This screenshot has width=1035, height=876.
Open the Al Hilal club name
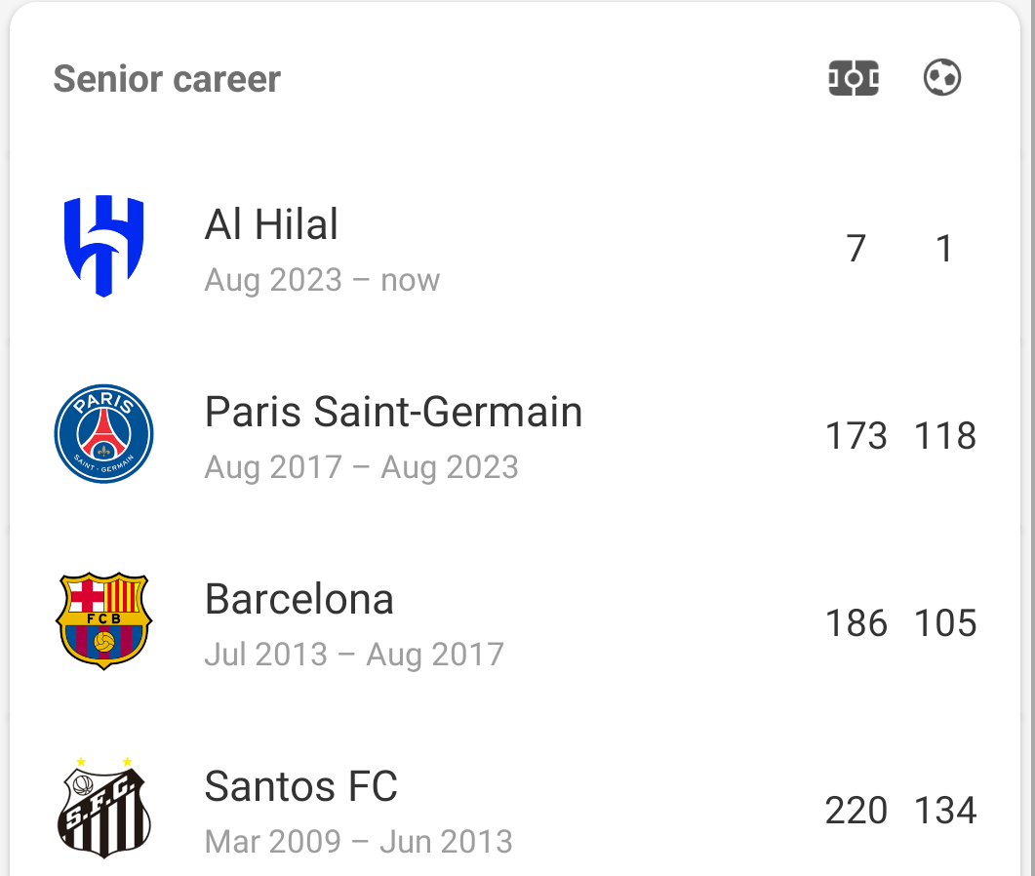pos(271,223)
